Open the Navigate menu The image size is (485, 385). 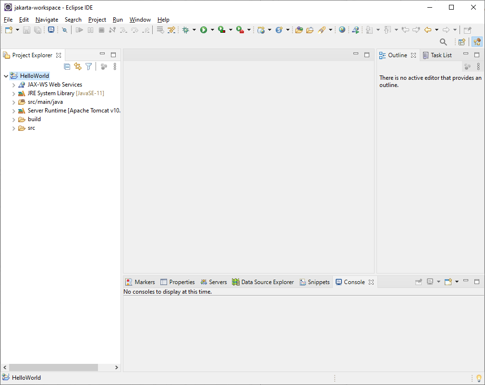[x=47, y=20]
